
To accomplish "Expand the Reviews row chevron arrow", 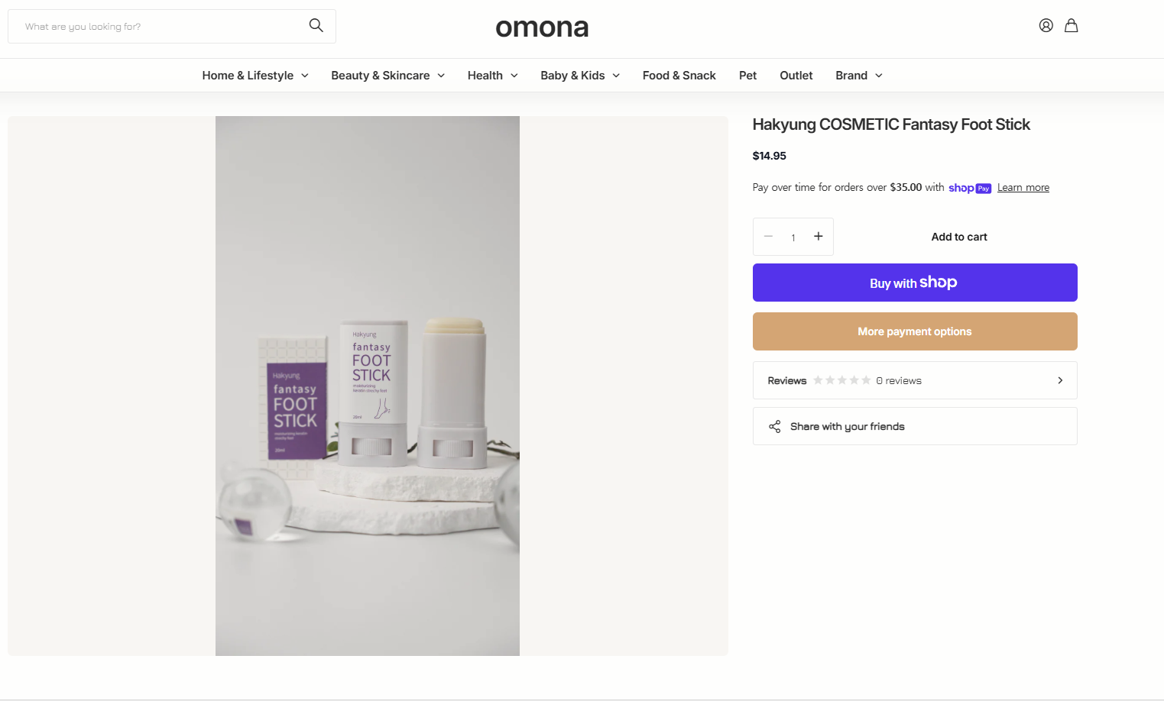I will click(x=1059, y=380).
